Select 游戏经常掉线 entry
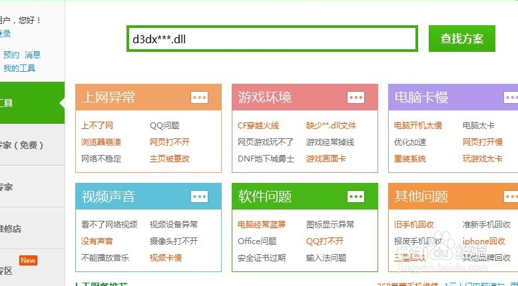518x286 pixels. (330, 142)
